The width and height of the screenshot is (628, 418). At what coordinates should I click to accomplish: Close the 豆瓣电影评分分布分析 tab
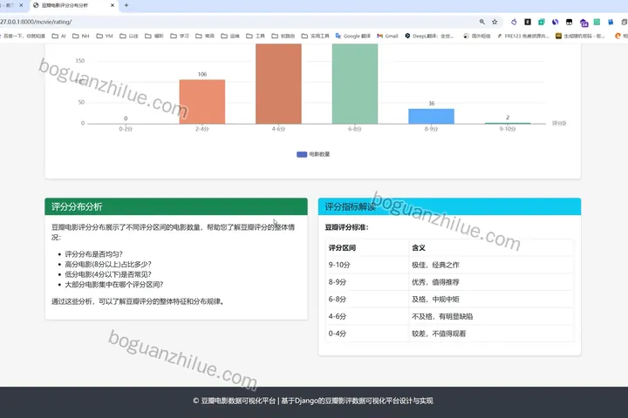[x=113, y=5]
